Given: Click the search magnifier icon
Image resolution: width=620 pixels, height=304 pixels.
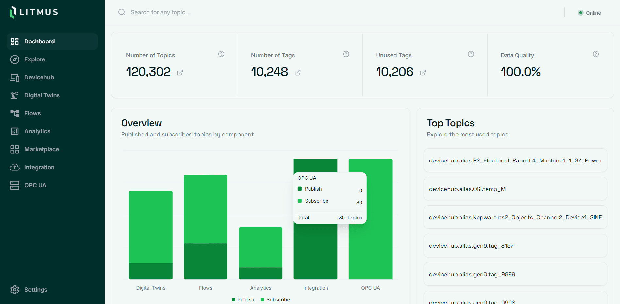Looking at the screenshot, I should [121, 12].
